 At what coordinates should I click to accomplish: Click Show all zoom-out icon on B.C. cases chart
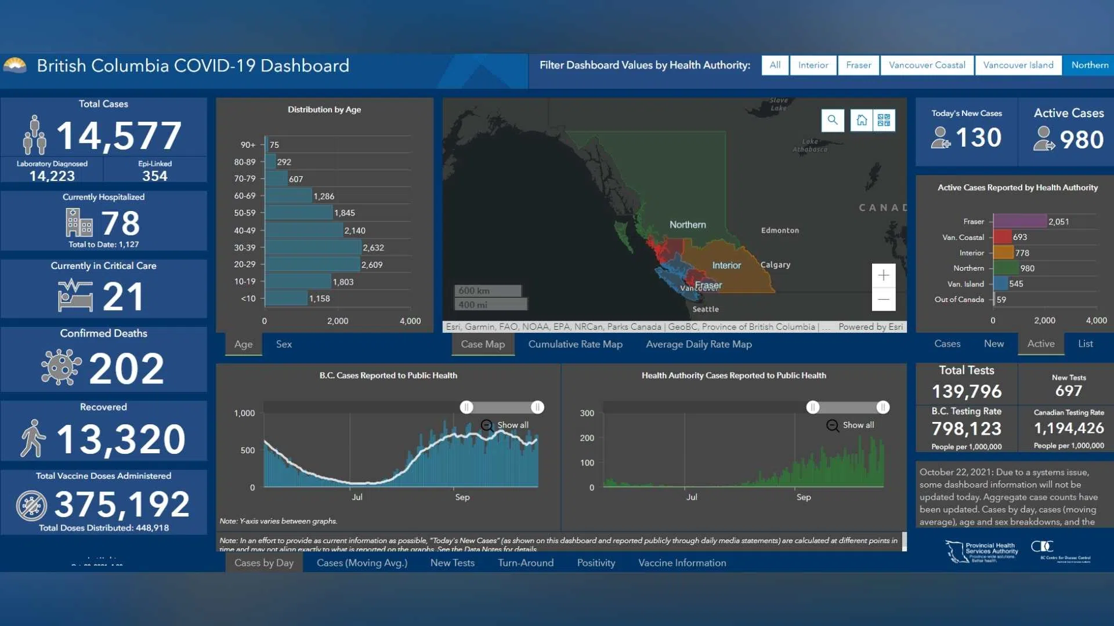point(487,425)
